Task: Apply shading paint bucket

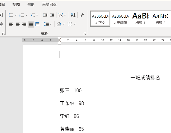Action: pyautogui.click(x=59, y=24)
